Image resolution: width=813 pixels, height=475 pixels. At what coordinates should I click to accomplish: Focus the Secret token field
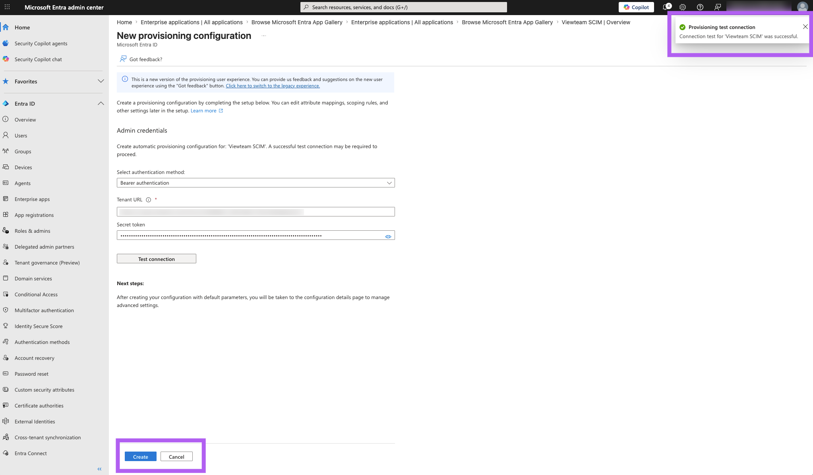point(256,236)
